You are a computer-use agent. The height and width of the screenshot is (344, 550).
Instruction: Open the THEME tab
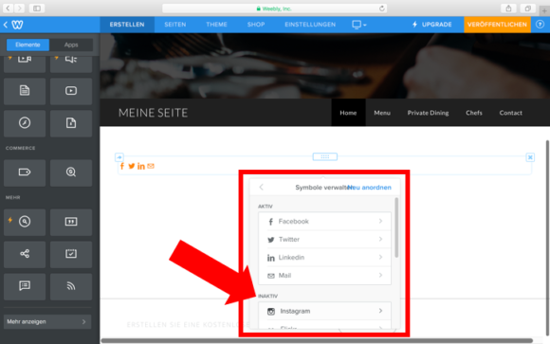click(216, 25)
